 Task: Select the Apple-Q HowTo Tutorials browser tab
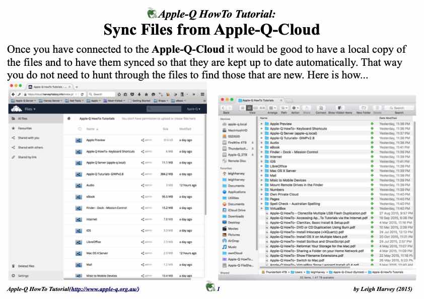50,87
